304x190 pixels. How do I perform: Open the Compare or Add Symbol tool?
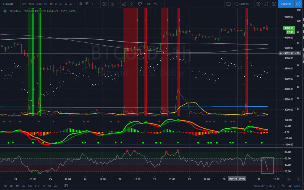pyautogui.click(x=104, y=4)
